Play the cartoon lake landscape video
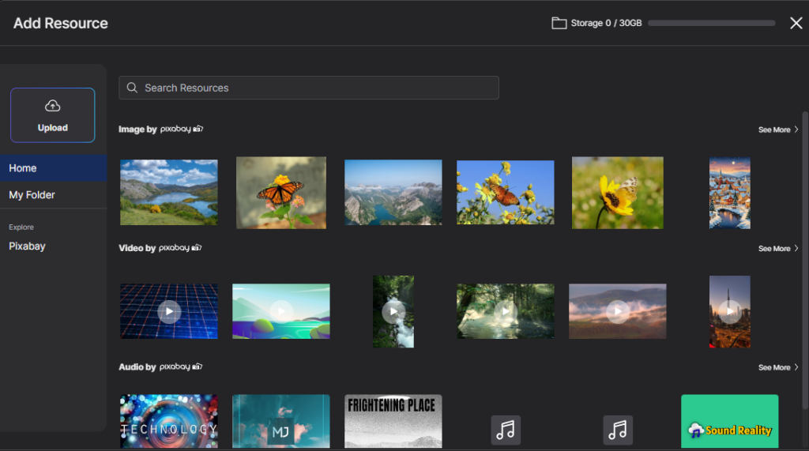The image size is (809, 451). tap(281, 311)
